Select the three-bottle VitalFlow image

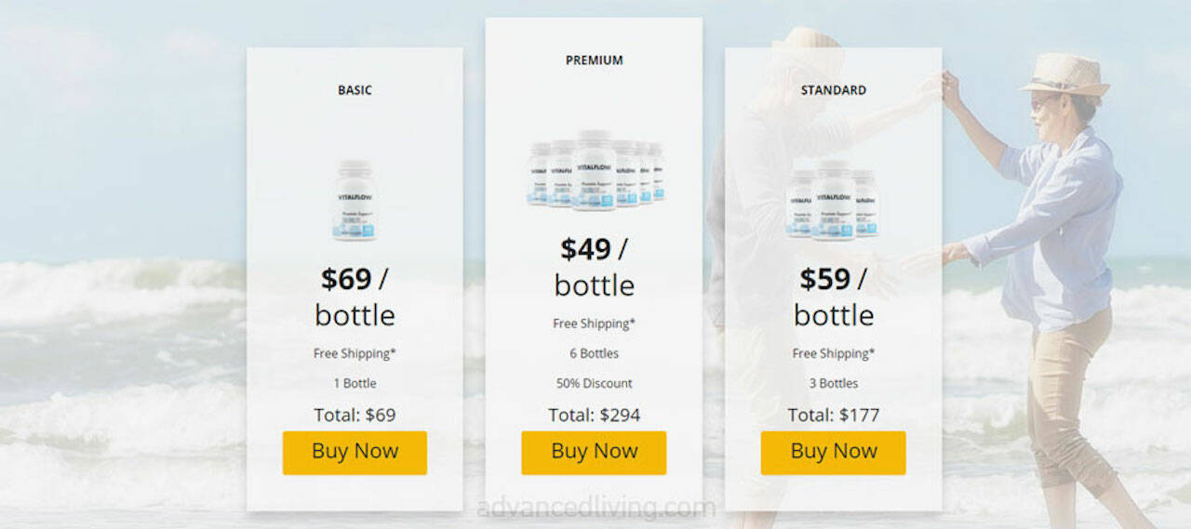coord(833,200)
